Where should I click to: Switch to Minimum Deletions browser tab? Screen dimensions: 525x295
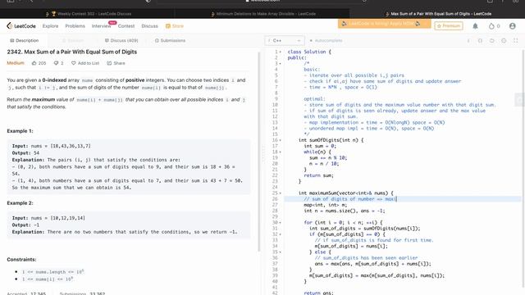point(262,14)
